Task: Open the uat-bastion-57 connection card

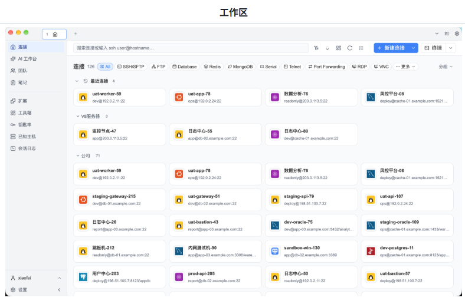Action: point(407,277)
